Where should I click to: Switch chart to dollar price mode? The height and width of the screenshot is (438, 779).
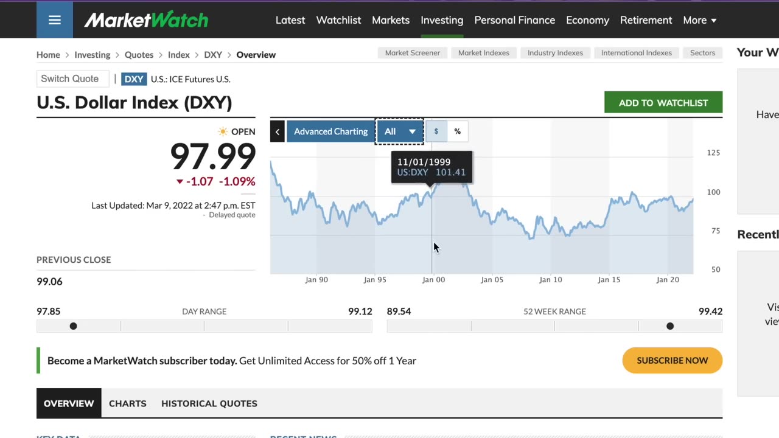point(436,131)
